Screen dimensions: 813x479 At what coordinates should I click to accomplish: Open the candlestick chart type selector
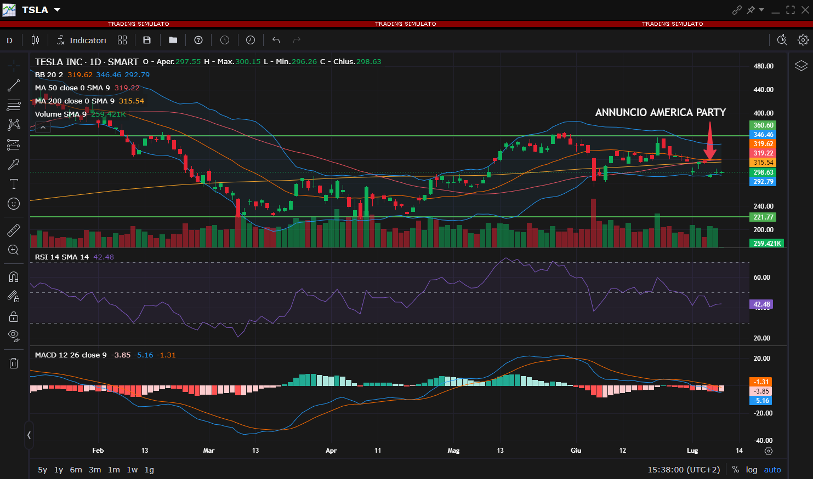click(x=36, y=40)
